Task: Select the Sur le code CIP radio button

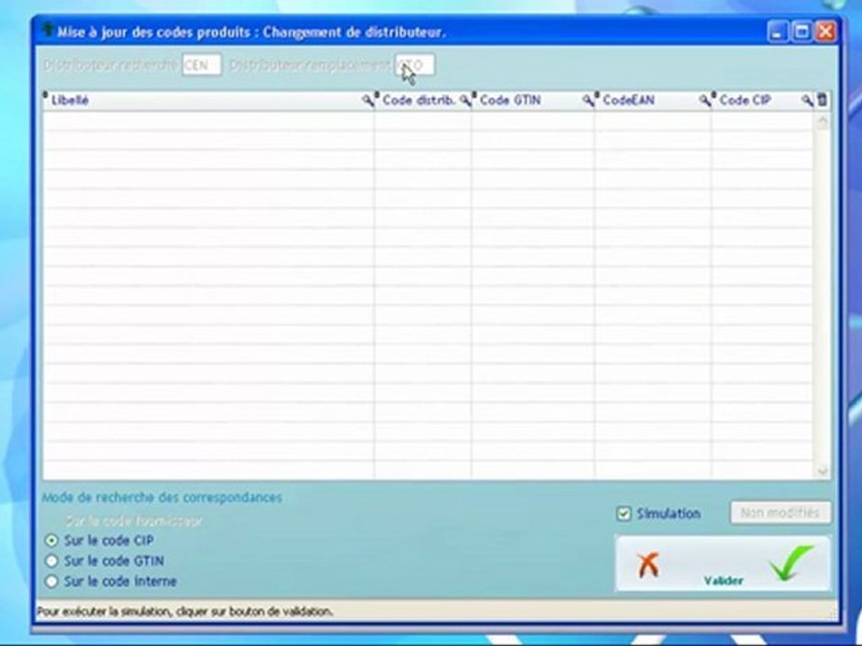Action: (x=51, y=540)
